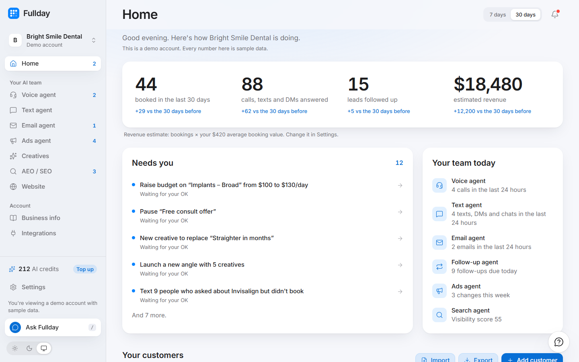The height and width of the screenshot is (362, 579).
Task: Top up AI credits
Action: pyautogui.click(x=85, y=269)
